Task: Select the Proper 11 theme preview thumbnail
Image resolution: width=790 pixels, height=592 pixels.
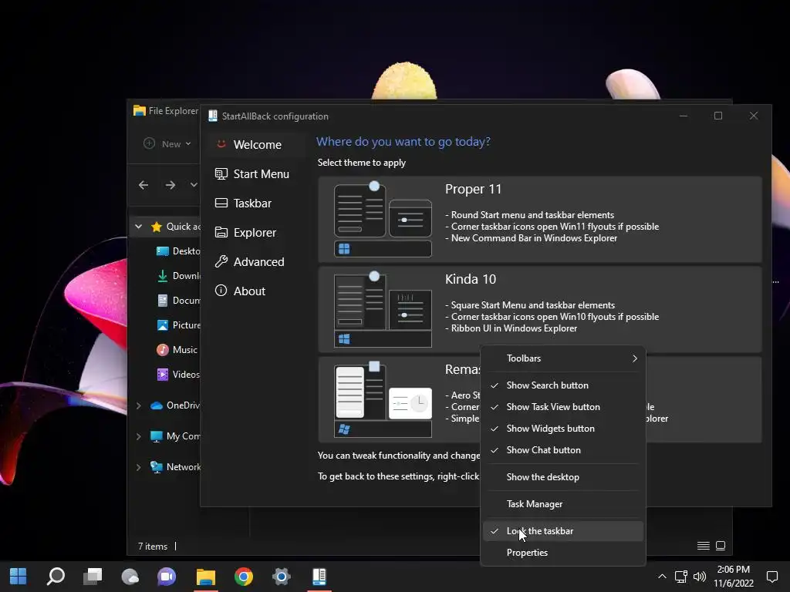Action: (383, 220)
